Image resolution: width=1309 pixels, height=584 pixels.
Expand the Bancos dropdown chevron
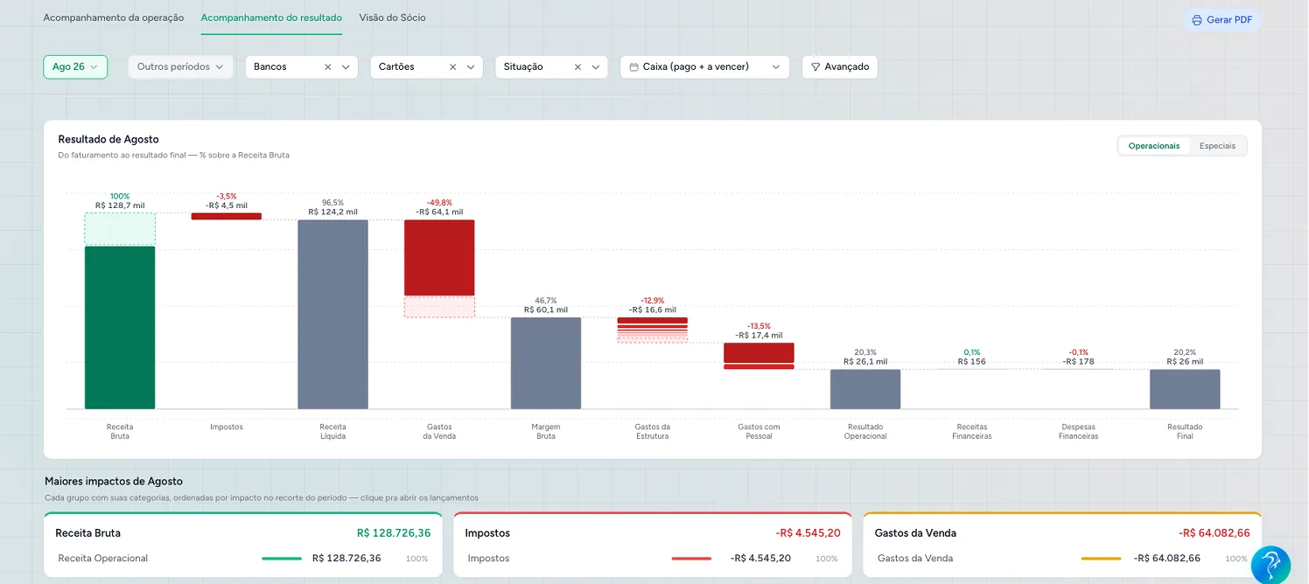[x=346, y=66]
